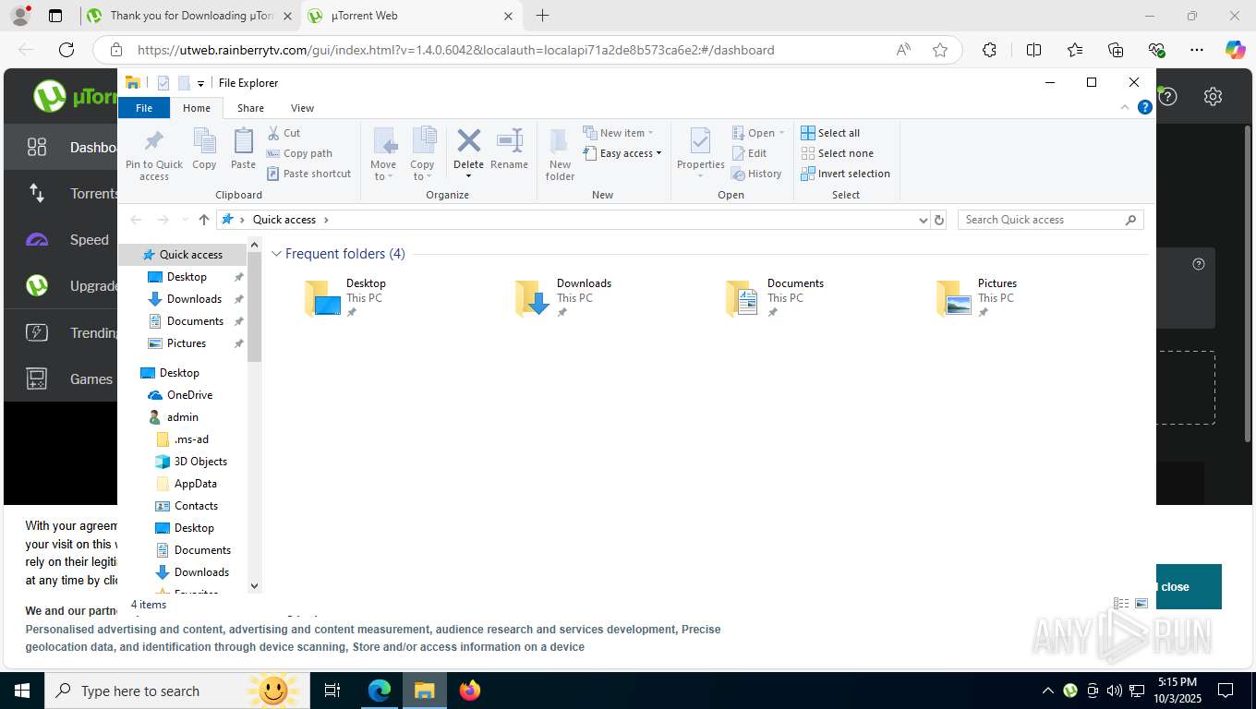Click the uTorrent tray icon
1256x709 pixels.
1070,691
